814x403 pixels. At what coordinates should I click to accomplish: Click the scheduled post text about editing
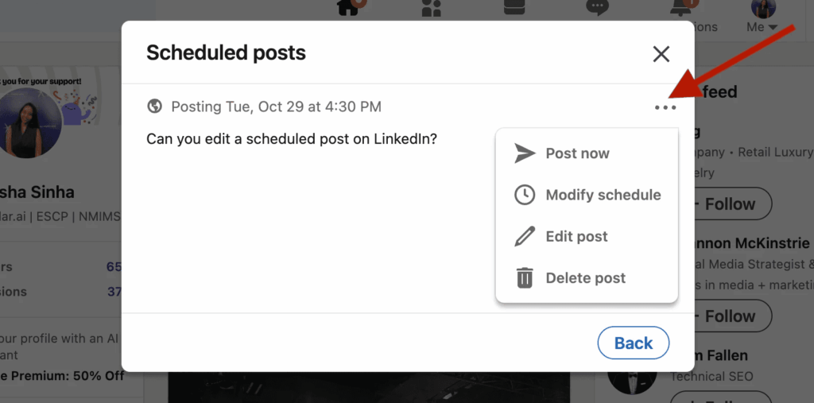291,138
